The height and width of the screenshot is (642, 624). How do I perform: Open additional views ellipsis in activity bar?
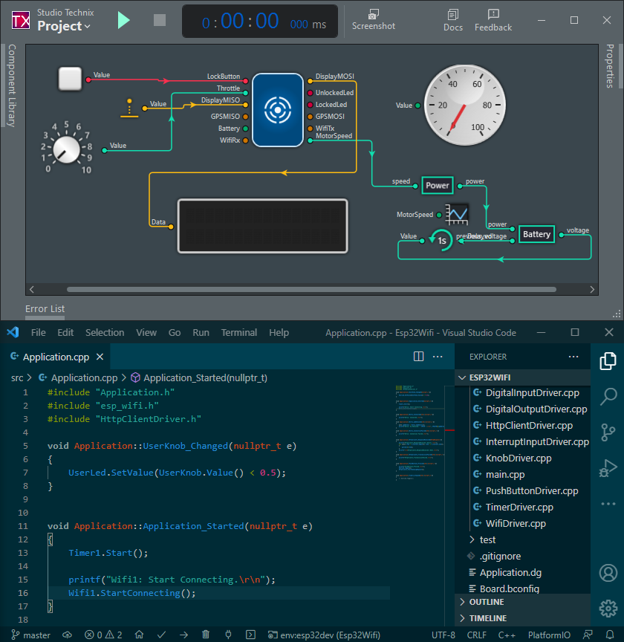pos(608,504)
